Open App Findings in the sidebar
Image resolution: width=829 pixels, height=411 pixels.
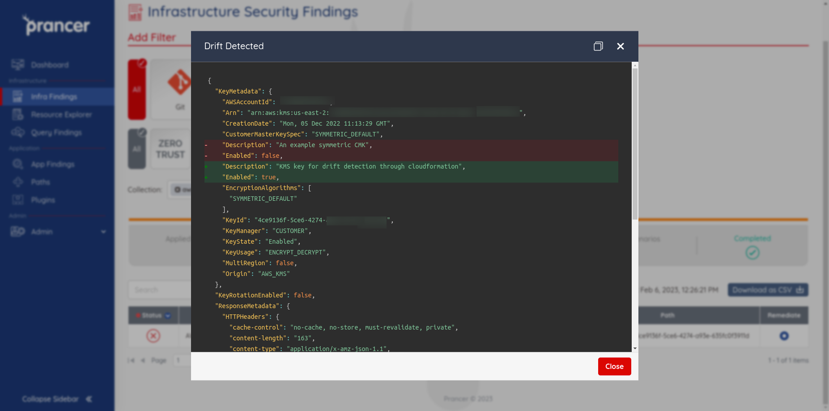pos(53,164)
